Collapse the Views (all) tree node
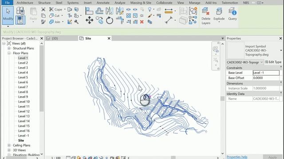The height and width of the screenshot is (159, 284). click(x=4, y=43)
